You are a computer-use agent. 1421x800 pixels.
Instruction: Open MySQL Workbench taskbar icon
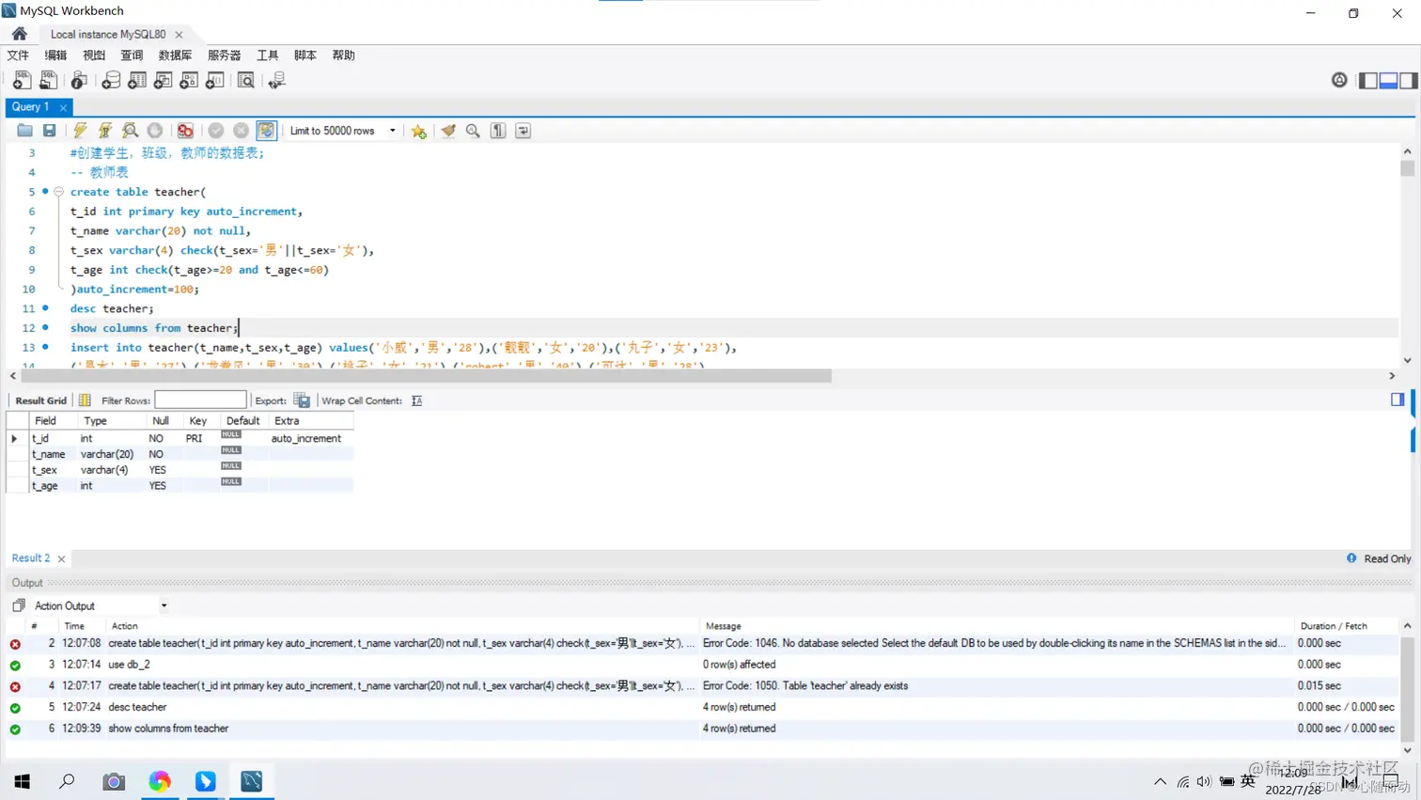251,781
